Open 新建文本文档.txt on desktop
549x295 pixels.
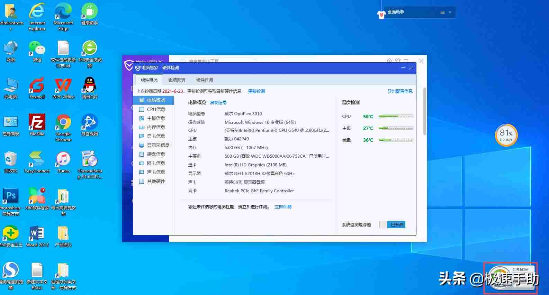(37, 276)
